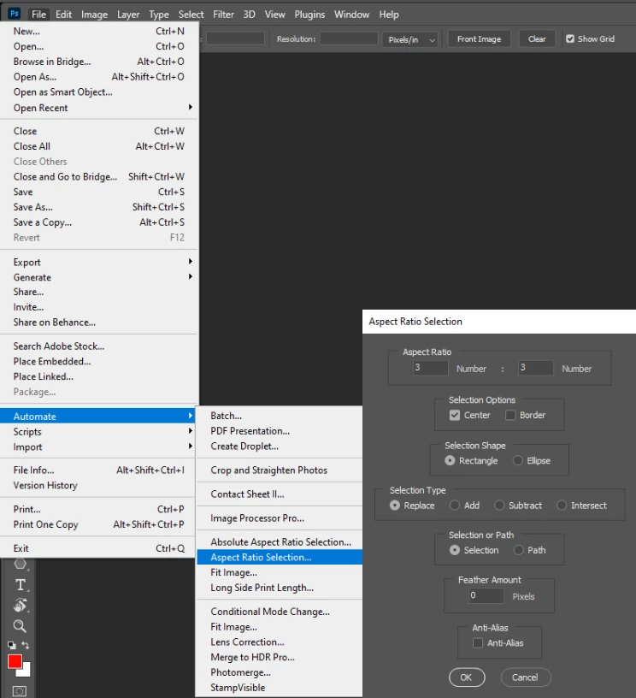Screen dimensions: 636x698
Task: Open the Image menu
Action: click(94, 15)
